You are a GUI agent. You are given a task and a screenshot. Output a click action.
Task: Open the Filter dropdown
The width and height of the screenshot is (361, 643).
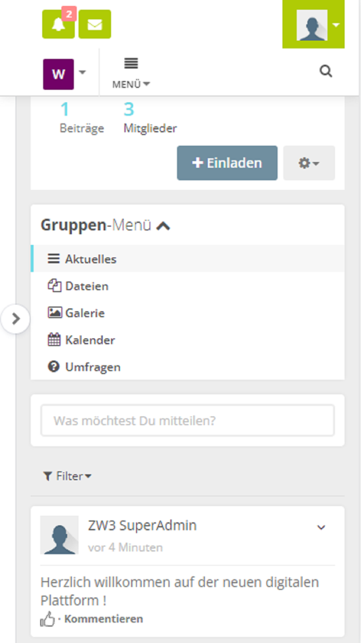click(67, 476)
